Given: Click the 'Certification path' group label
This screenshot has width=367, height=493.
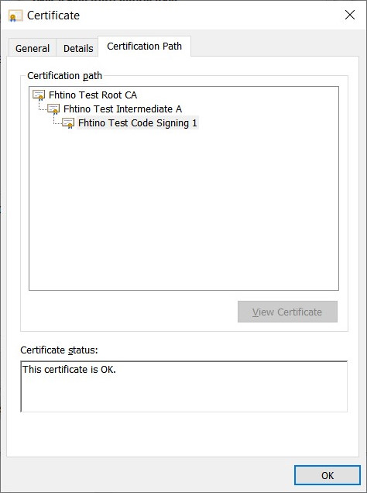Looking at the screenshot, I should coord(65,76).
